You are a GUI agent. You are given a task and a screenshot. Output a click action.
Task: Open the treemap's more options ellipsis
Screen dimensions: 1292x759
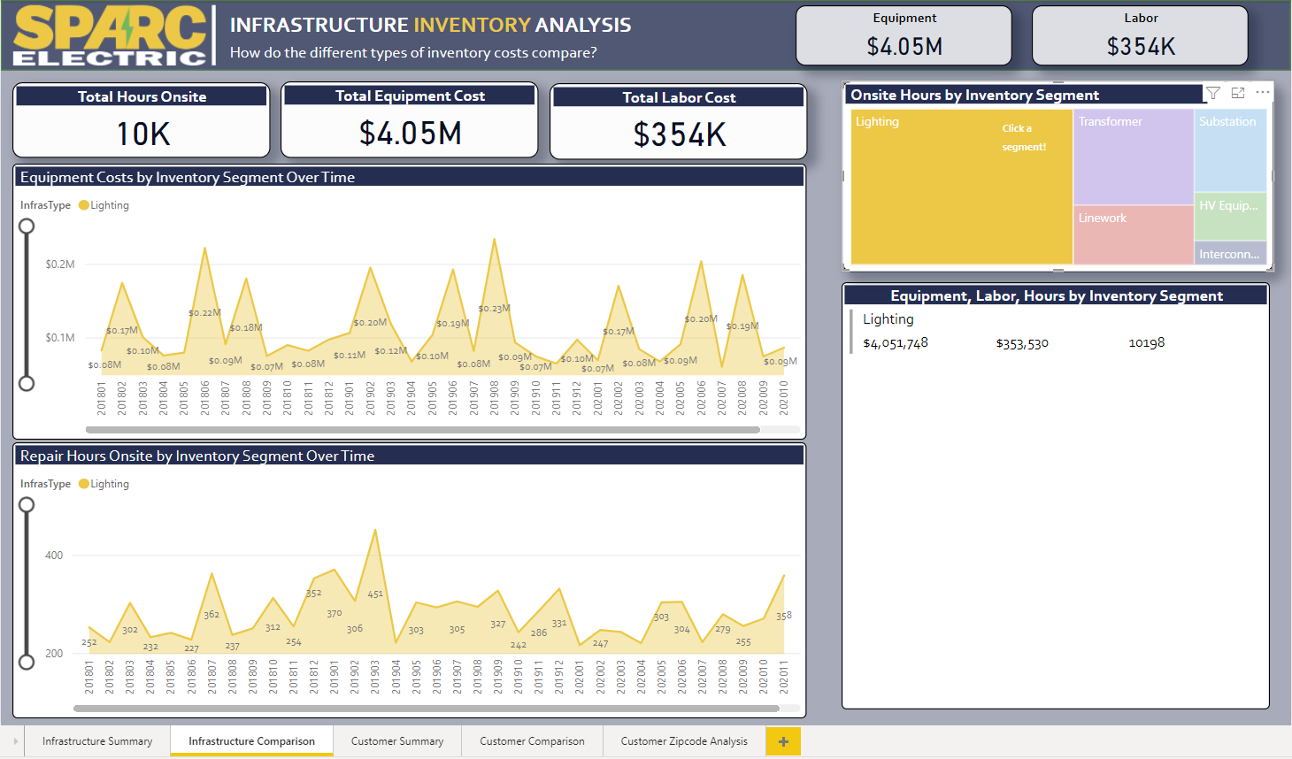click(1262, 93)
